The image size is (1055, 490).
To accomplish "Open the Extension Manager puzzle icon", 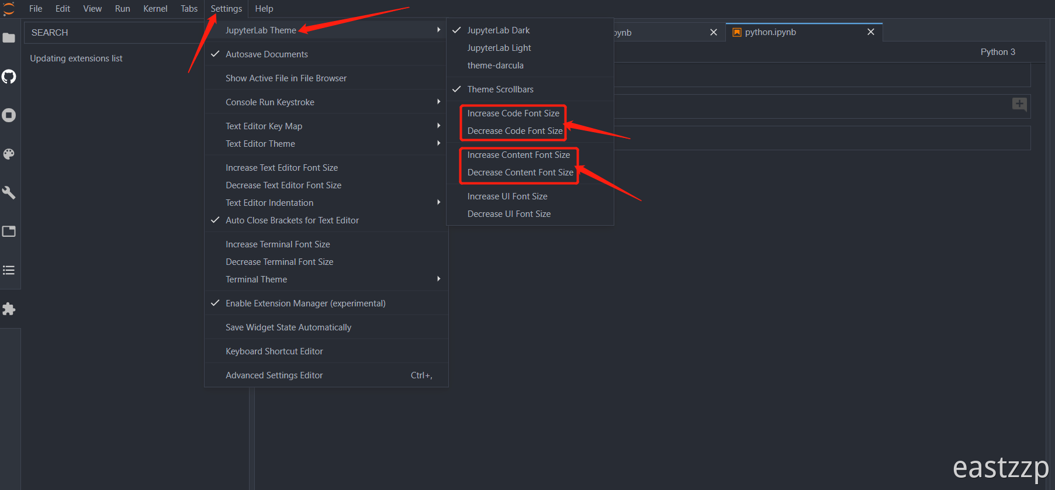I will coord(9,309).
